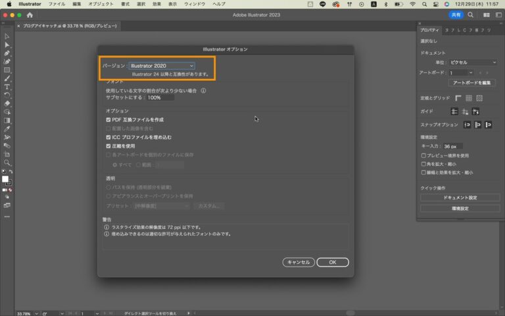Pick the Rectangle tool
Viewport: 505px width, 316px height.
click(x=7, y=70)
